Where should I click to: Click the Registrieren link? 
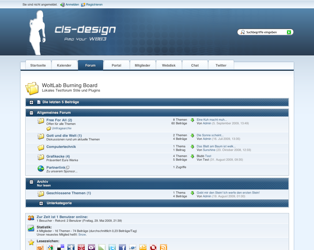click(x=94, y=4)
